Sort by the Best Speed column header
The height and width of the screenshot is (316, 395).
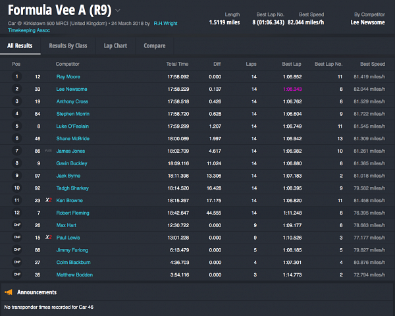(373, 64)
